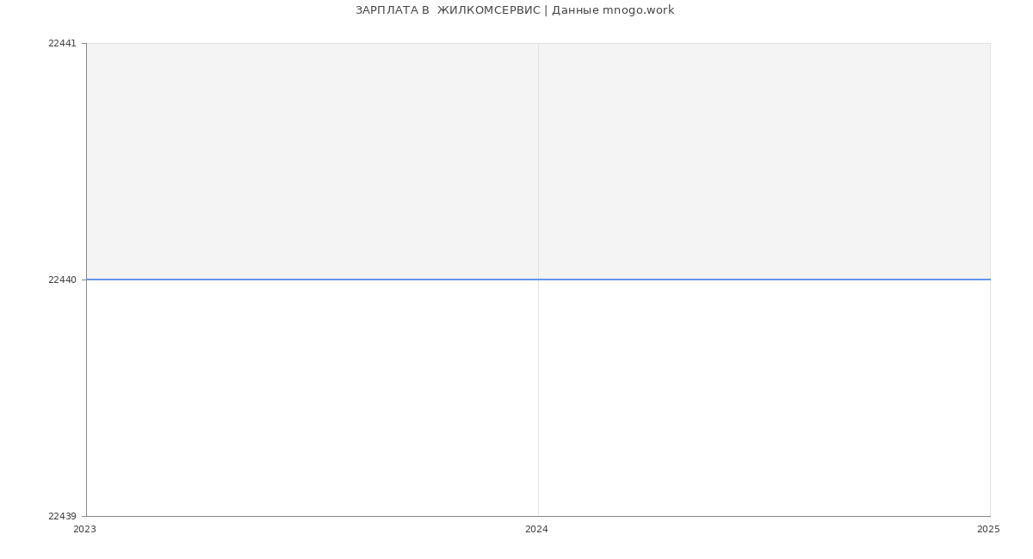Viewport: 1033px width, 559px height.
Task: Click the 2024 x-axis label
Action: 536,530
